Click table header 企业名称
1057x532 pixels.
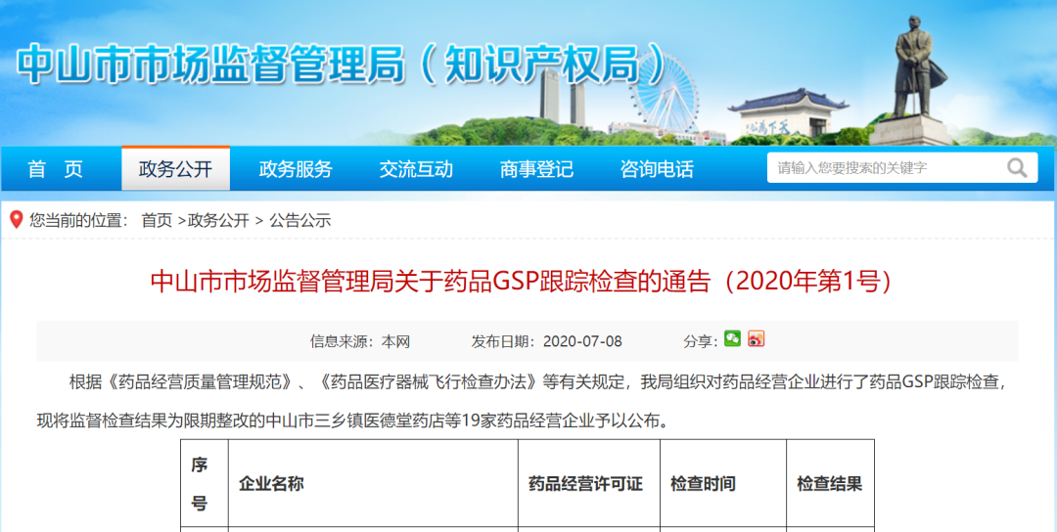coord(271,483)
